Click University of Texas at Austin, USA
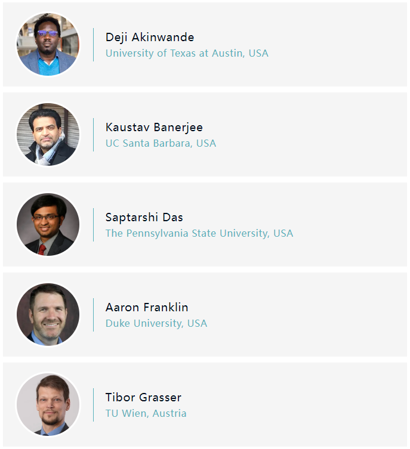The image size is (410, 449). click(x=187, y=53)
